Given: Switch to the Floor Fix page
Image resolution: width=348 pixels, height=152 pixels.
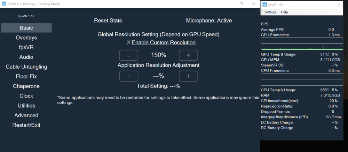Looking at the screenshot, I should [x=26, y=76].
